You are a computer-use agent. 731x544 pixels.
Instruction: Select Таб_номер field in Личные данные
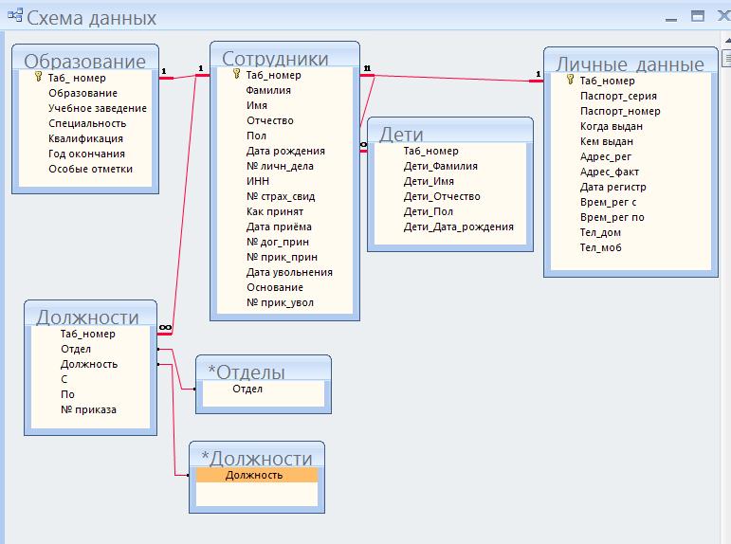(x=630, y=81)
